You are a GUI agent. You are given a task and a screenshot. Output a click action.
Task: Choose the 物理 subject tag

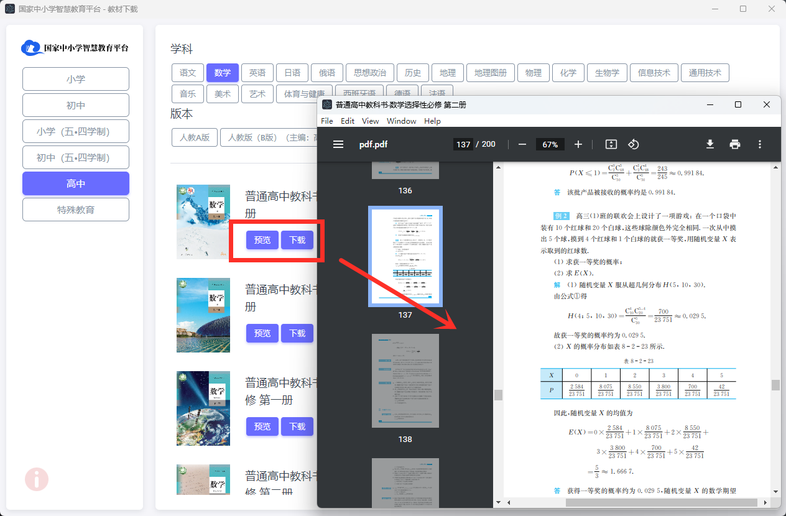point(534,73)
